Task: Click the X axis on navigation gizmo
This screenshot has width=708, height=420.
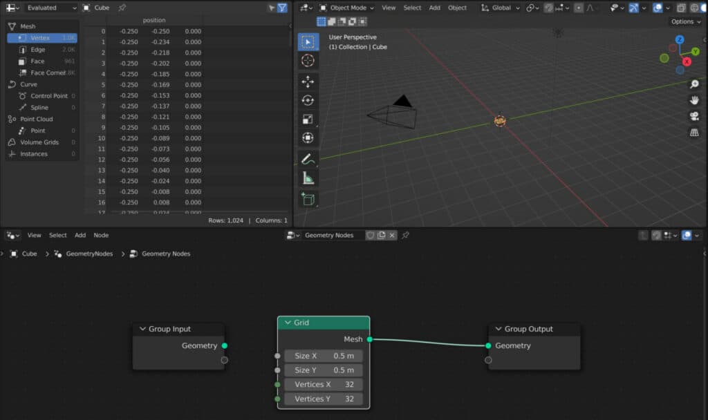Action: 687,61
